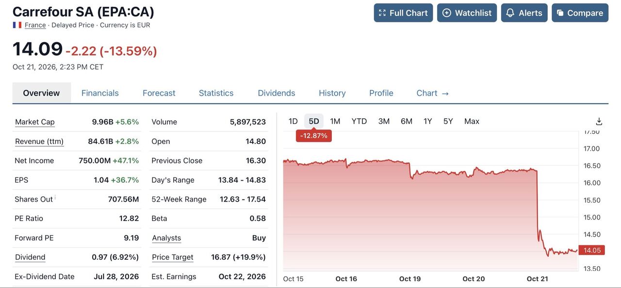Image resolution: width=621 pixels, height=288 pixels.
Task: Set up price Alerts
Action: point(524,13)
